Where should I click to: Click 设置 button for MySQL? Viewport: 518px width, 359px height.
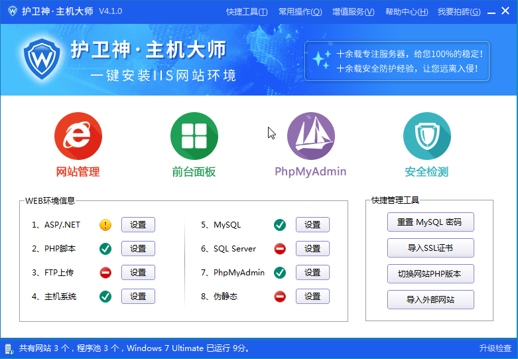(x=312, y=225)
